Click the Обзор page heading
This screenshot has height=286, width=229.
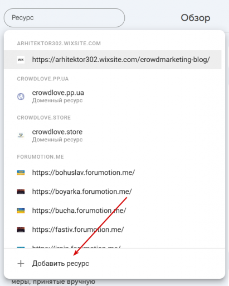[196, 18]
